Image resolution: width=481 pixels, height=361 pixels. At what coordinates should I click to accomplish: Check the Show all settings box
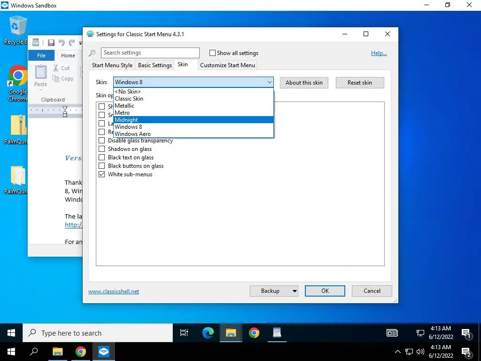[212, 53]
